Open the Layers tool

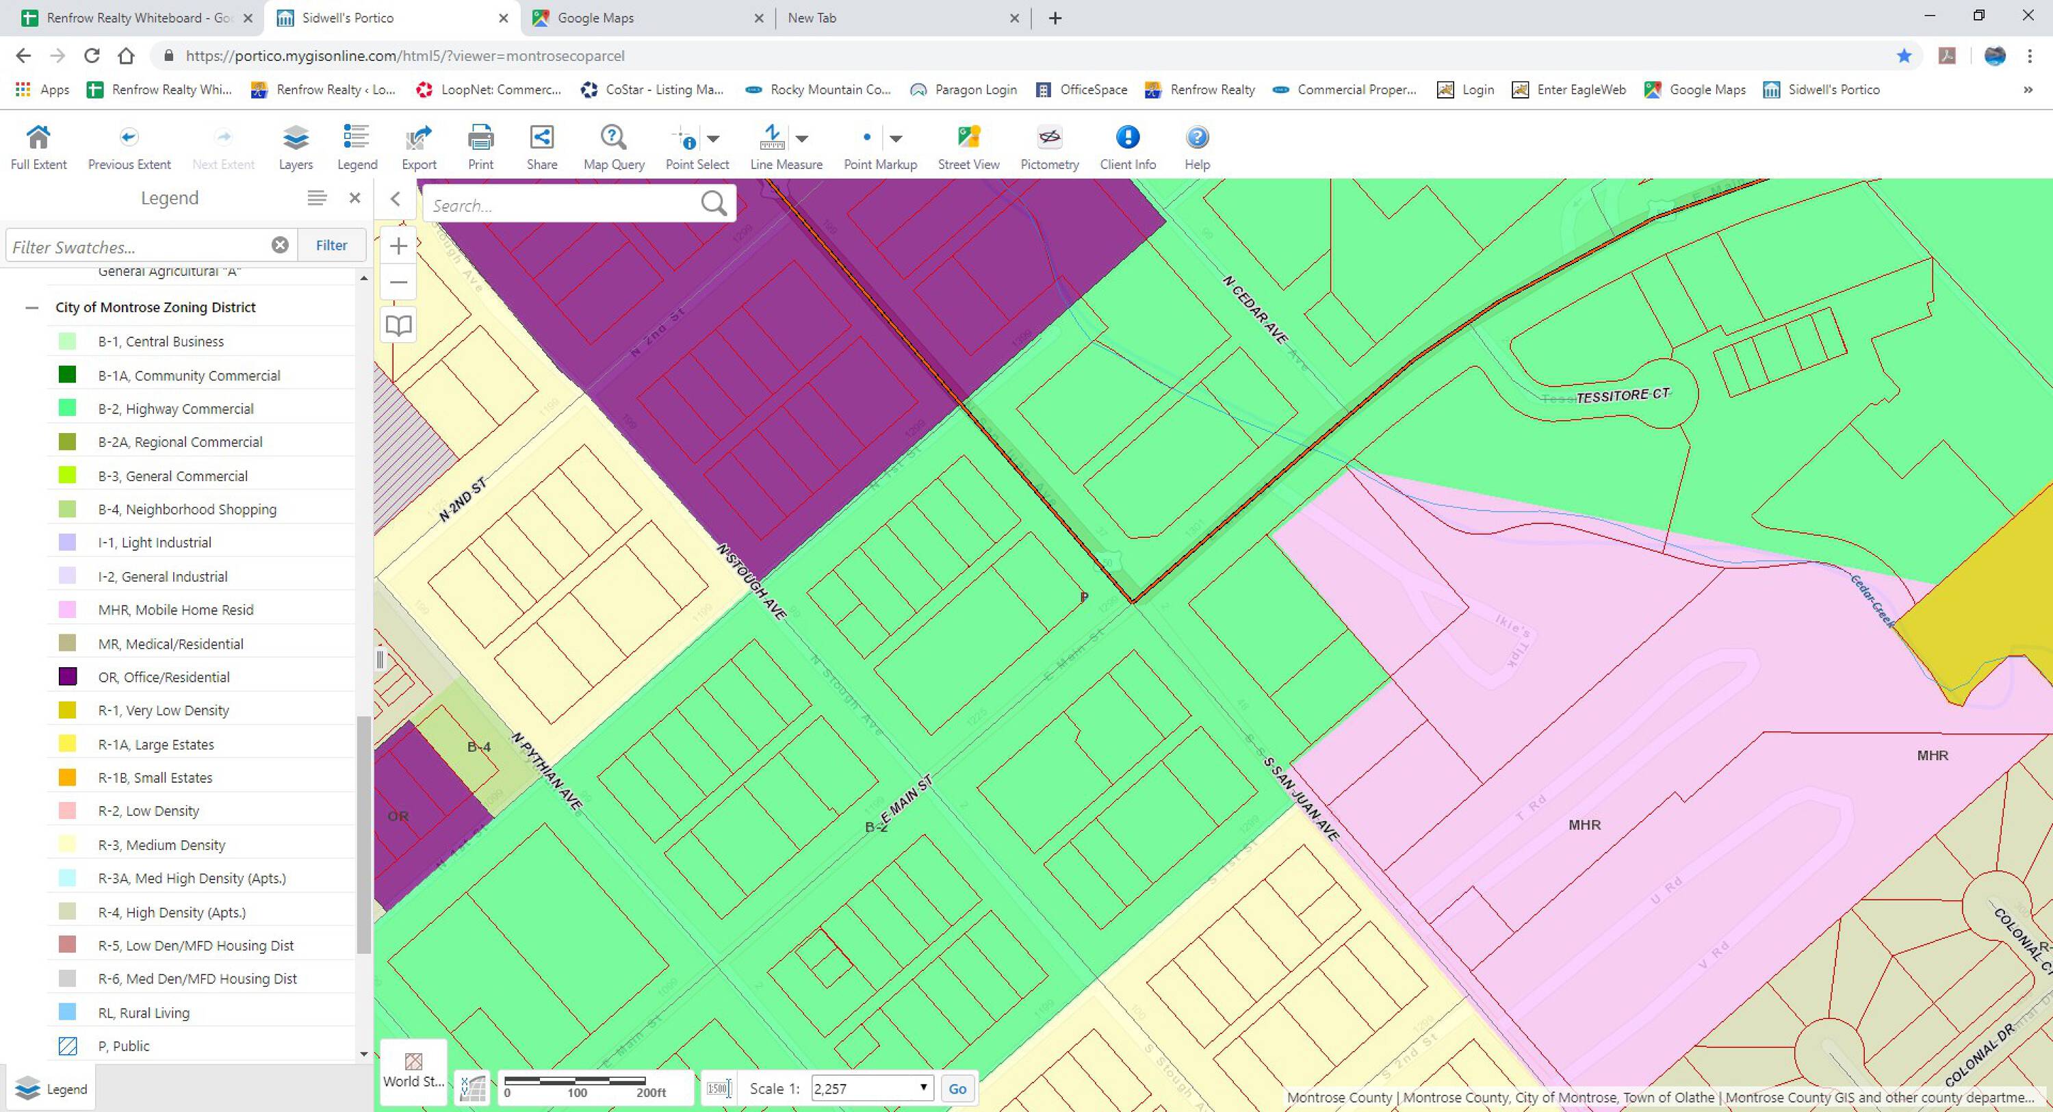[x=296, y=148]
